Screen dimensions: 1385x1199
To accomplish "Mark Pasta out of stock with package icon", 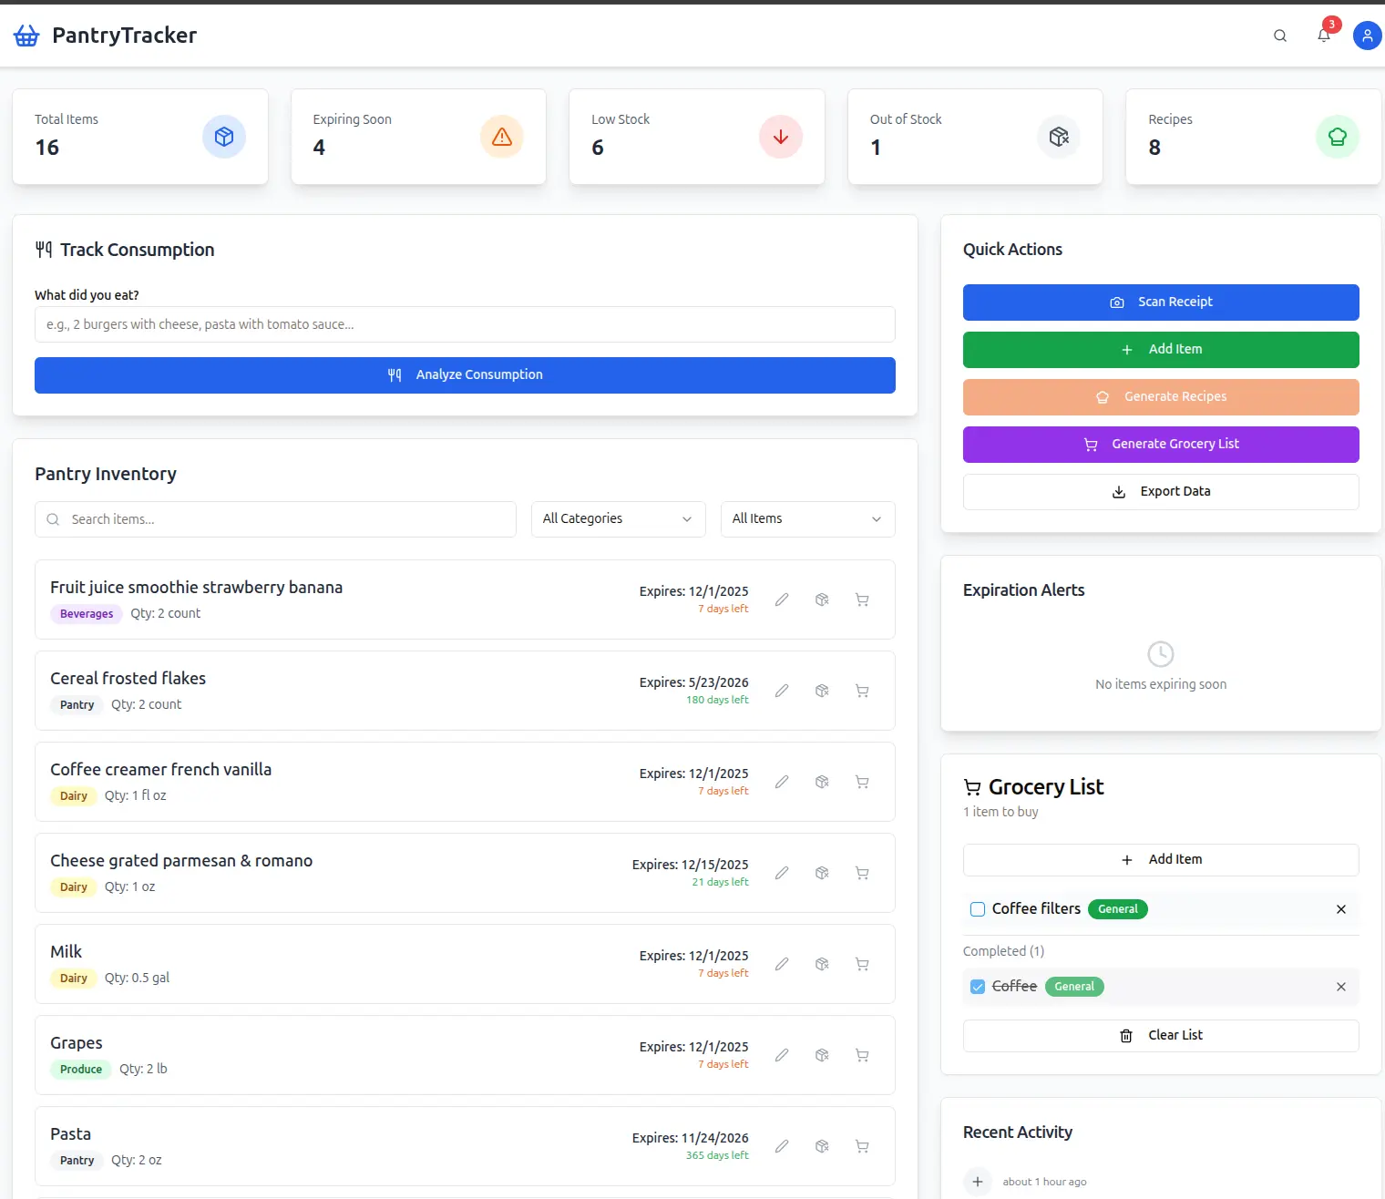I will pos(822,1146).
